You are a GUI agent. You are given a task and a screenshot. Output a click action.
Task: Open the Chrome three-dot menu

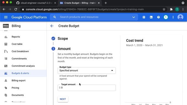click(183, 9)
